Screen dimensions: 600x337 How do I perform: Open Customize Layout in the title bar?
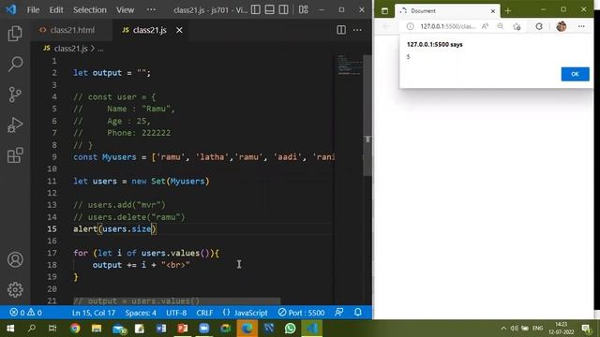tap(304, 9)
